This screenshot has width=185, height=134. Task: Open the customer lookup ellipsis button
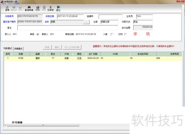coord(86,22)
